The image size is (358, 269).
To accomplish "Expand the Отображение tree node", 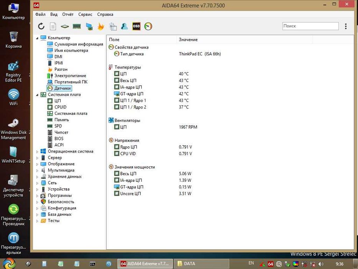I will [37, 164].
